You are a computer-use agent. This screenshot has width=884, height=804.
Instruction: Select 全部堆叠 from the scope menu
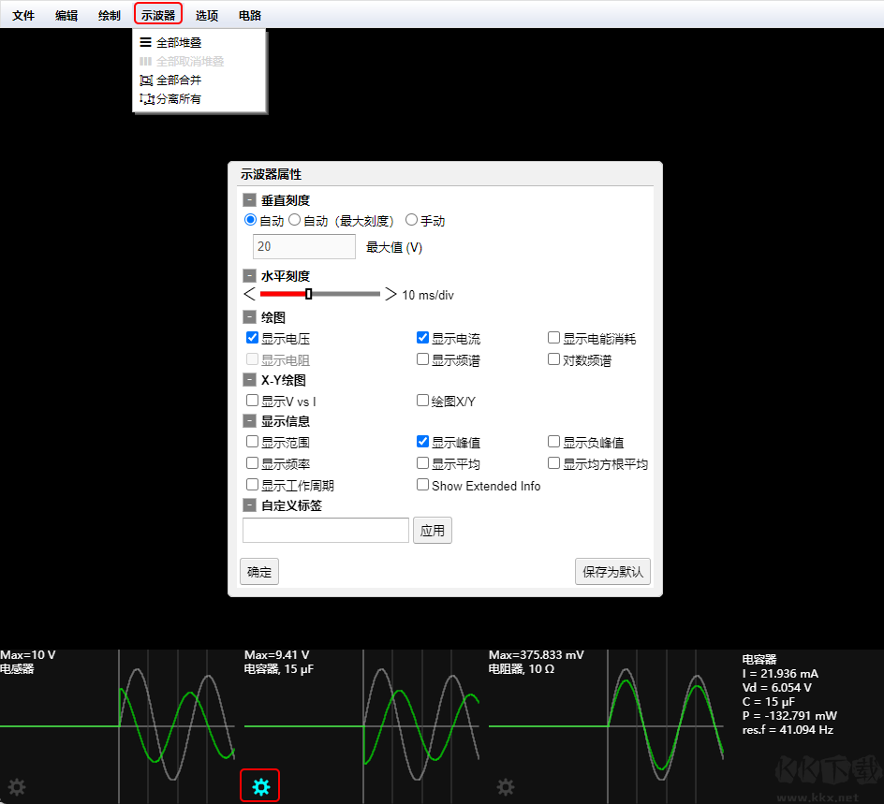click(180, 41)
